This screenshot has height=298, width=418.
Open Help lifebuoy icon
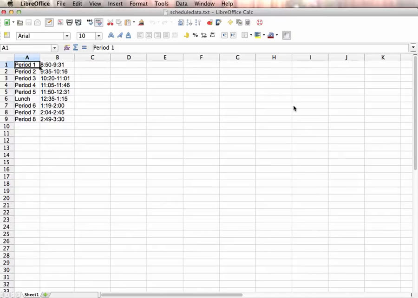click(260, 22)
